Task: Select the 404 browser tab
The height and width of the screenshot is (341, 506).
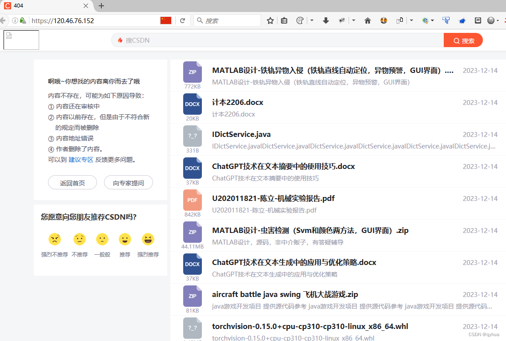Action: pyautogui.click(x=46, y=6)
